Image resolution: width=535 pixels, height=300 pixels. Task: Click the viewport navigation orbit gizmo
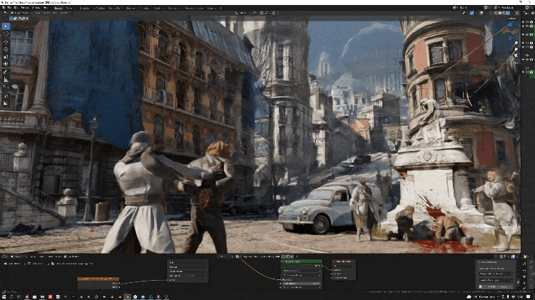click(x=509, y=31)
